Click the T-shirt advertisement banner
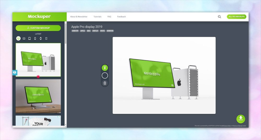Screen dimensions: 261x140 point(38,120)
